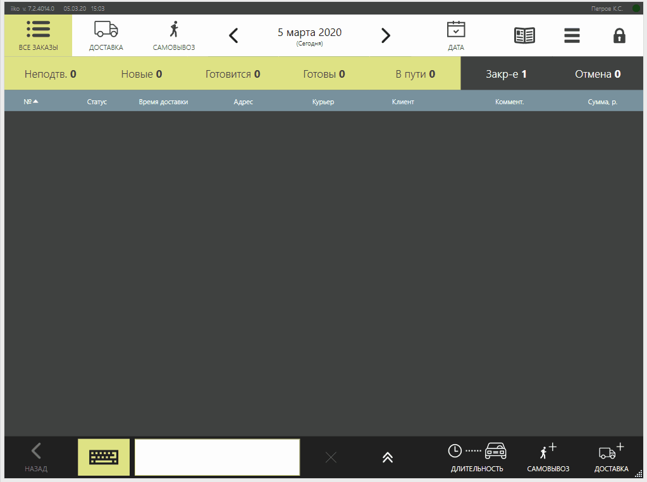Select the Новые 0 status tab
This screenshot has width=647, height=482.
pos(142,74)
